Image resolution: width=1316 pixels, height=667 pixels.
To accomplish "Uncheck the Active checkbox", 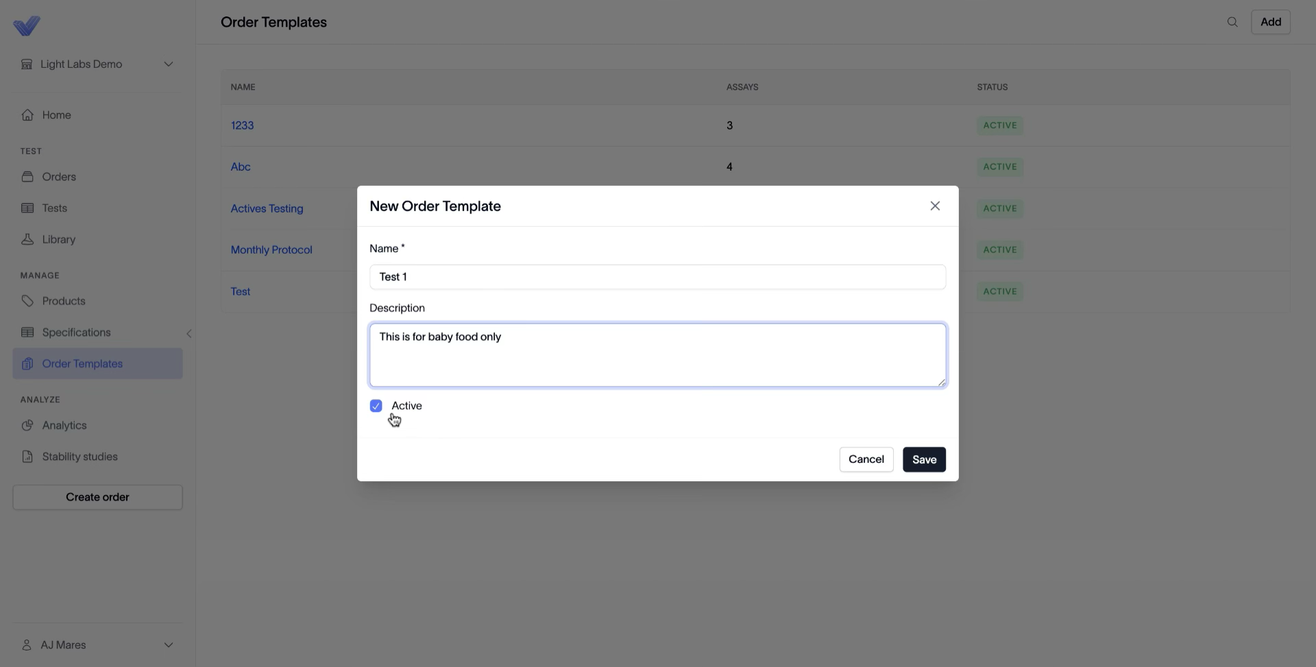I will (376, 406).
